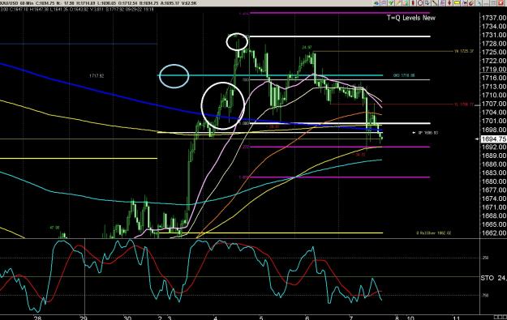Image resolution: width=507 pixels, height=320 pixels.
Task: Click the 1731.00 price axis label
Action: tap(494, 35)
